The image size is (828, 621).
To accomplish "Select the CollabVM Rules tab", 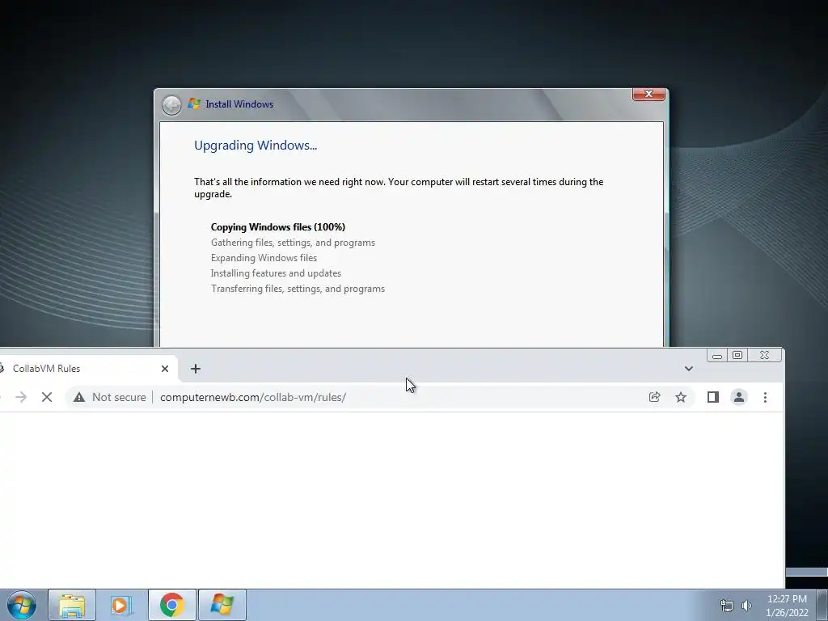I will (84, 369).
